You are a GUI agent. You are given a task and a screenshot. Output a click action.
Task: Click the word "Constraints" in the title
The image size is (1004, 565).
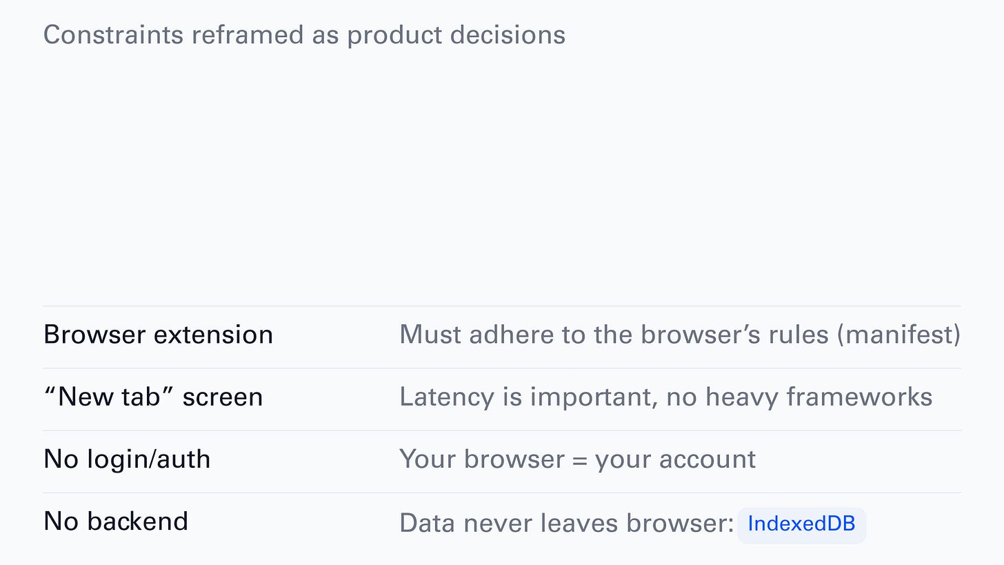point(114,34)
